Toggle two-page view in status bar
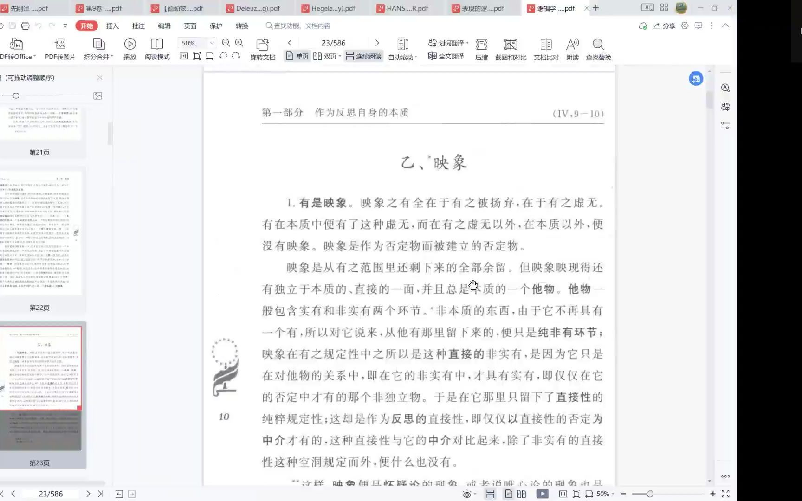Image resolution: width=802 pixels, height=501 pixels. pyautogui.click(x=522, y=494)
